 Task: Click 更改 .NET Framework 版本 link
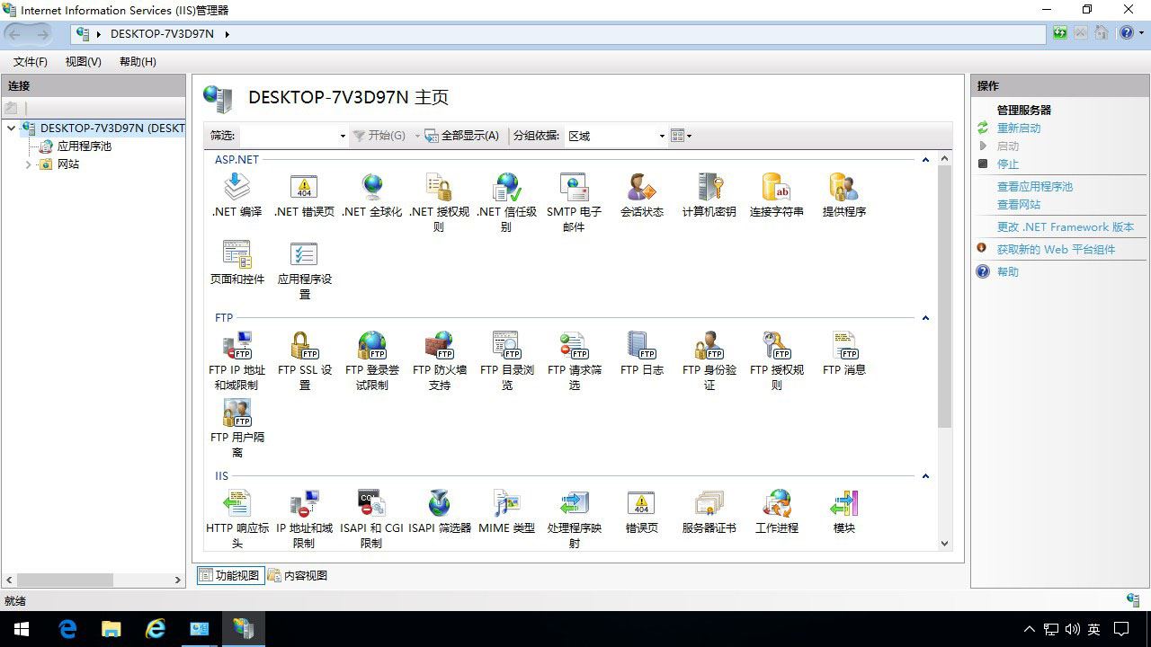pyautogui.click(x=1066, y=227)
